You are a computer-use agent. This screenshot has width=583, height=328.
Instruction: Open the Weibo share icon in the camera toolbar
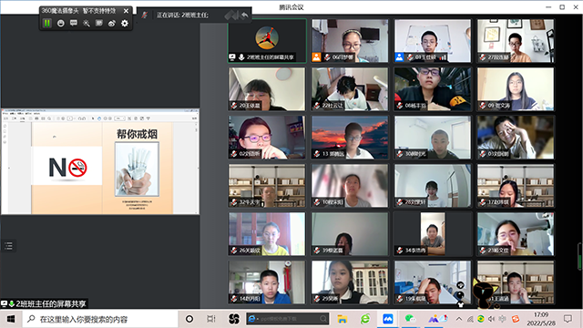111,24
